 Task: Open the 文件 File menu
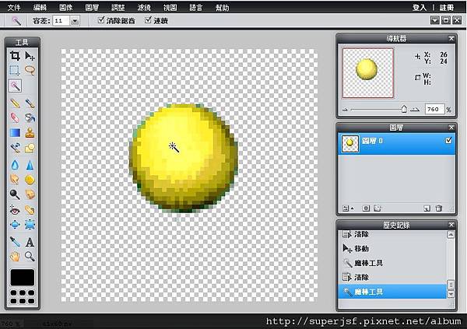pyautogui.click(x=14, y=8)
